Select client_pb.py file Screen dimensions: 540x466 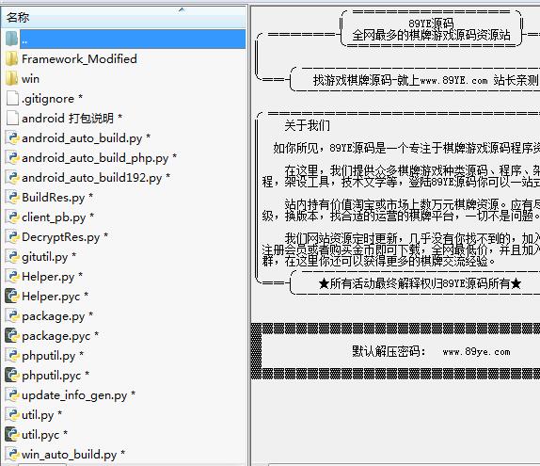coord(54,217)
